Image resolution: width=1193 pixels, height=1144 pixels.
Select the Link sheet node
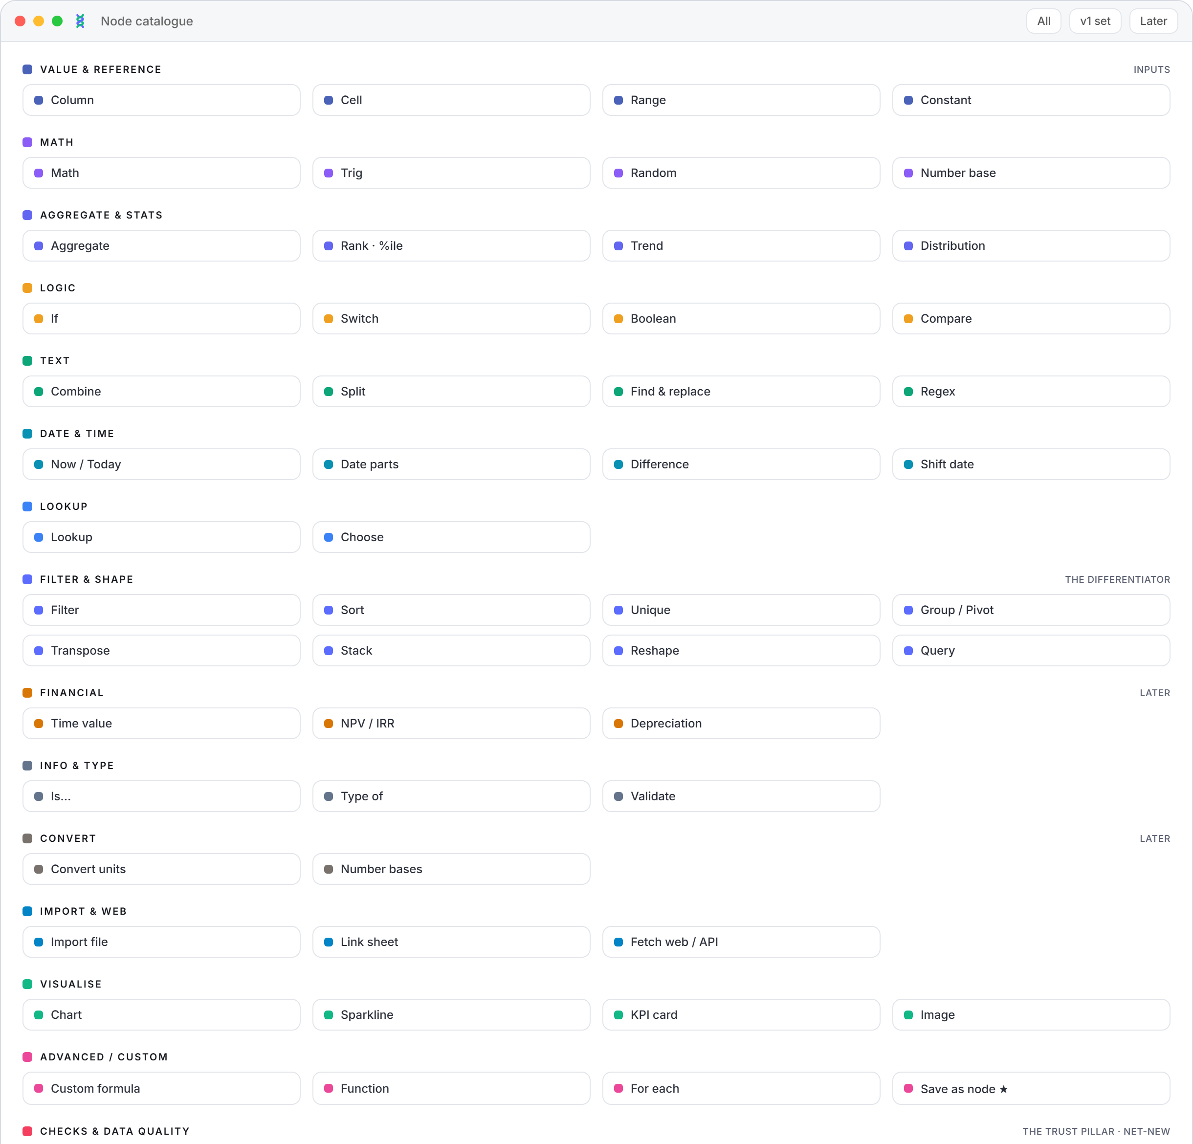pos(451,942)
